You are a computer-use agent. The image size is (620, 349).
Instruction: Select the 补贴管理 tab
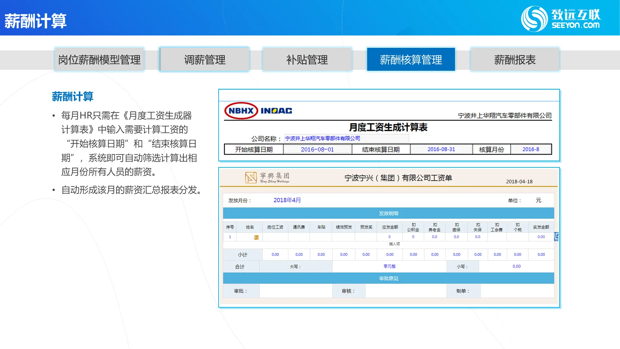[307, 60]
